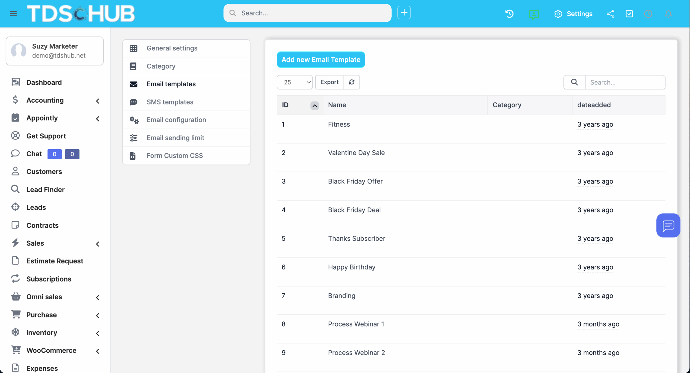Click the share icon in top bar
The height and width of the screenshot is (373, 690).
[610, 14]
